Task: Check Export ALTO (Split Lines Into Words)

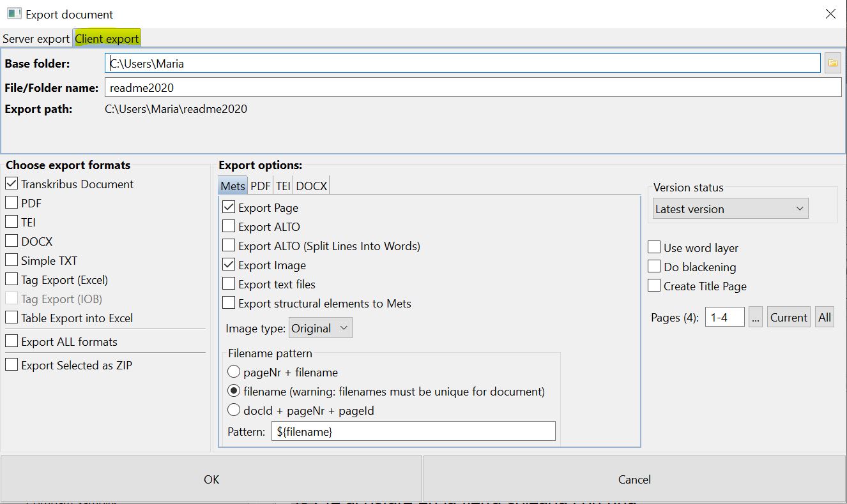Action: (x=229, y=246)
